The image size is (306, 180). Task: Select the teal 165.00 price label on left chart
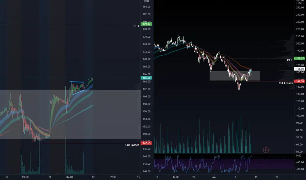[x=146, y=78]
